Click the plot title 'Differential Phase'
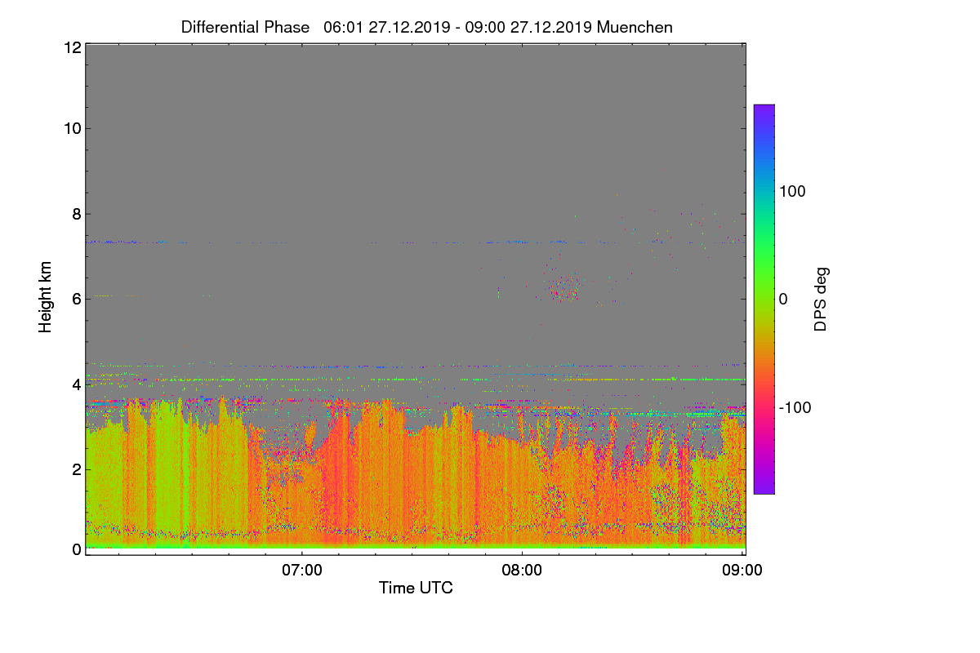The image size is (980, 653). tap(245, 27)
